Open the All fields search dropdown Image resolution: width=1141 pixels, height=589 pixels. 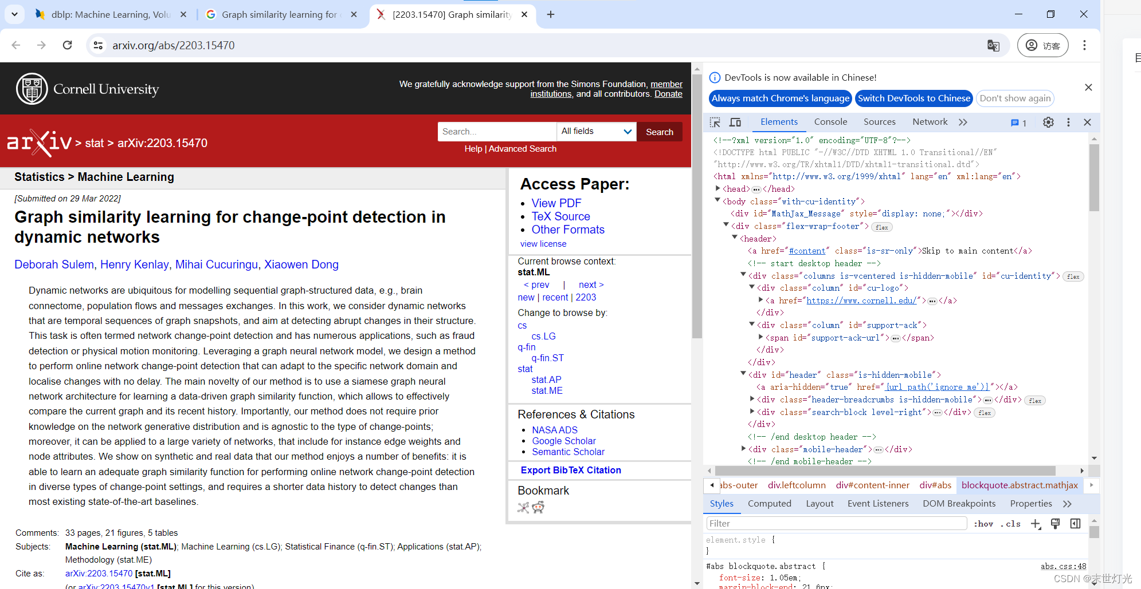596,132
